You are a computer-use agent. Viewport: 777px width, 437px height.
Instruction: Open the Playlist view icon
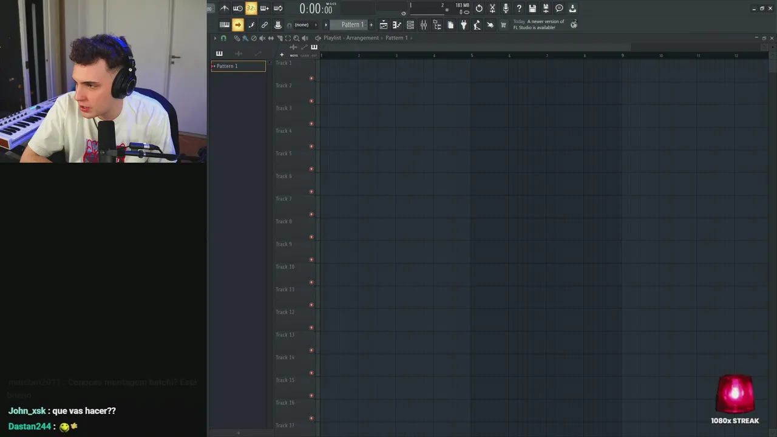[384, 25]
